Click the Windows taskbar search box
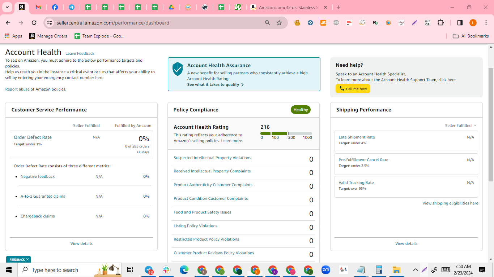The image size is (494, 277). tap(69, 270)
